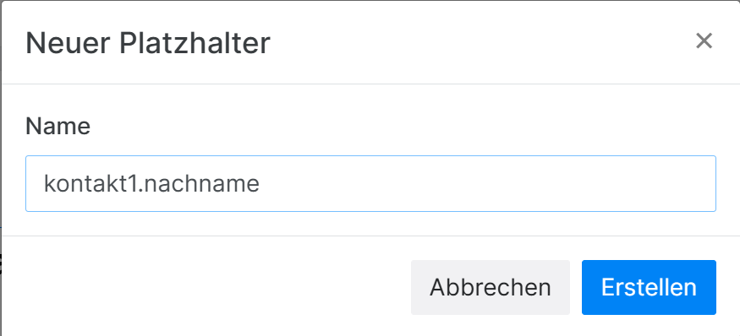This screenshot has height=336, width=740.
Task: Click the heading text Neuer Platzhalter
Action: [x=148, y=43]
